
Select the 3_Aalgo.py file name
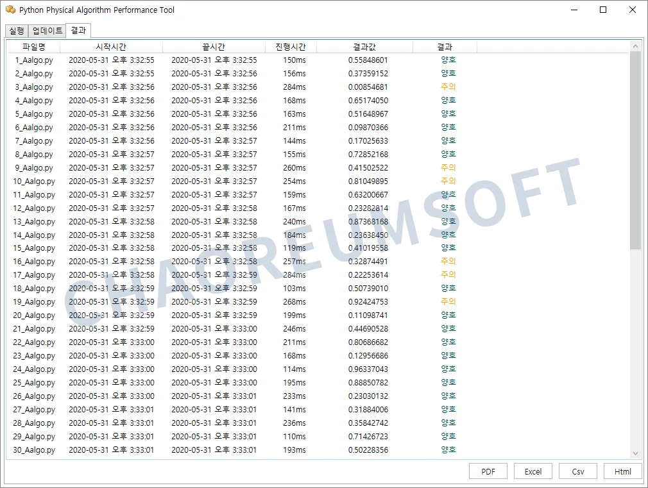coord(34,87)
